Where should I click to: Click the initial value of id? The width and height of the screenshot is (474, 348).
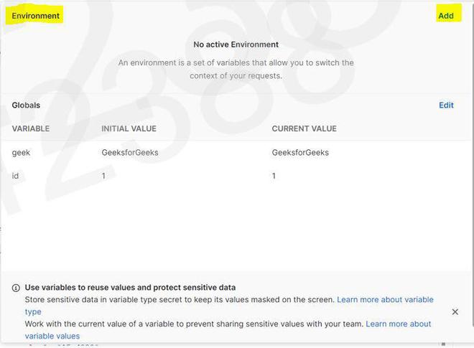104,176
